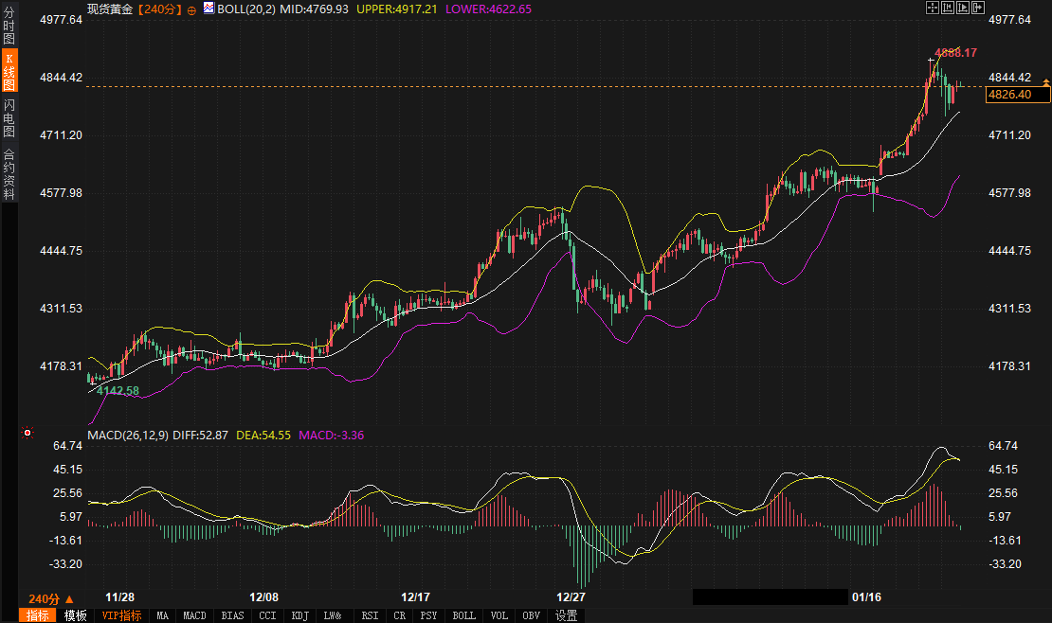Image resolution: width=1052 pixels, height=623 pixels.
Task: Open the 闪电图 side tab
Action: point(9,118)
